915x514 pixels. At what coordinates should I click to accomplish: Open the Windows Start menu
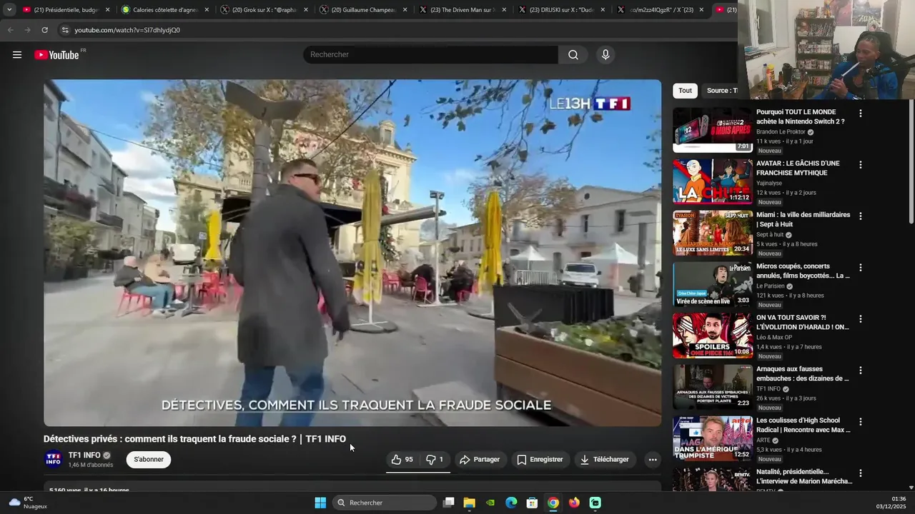[320, 503]
